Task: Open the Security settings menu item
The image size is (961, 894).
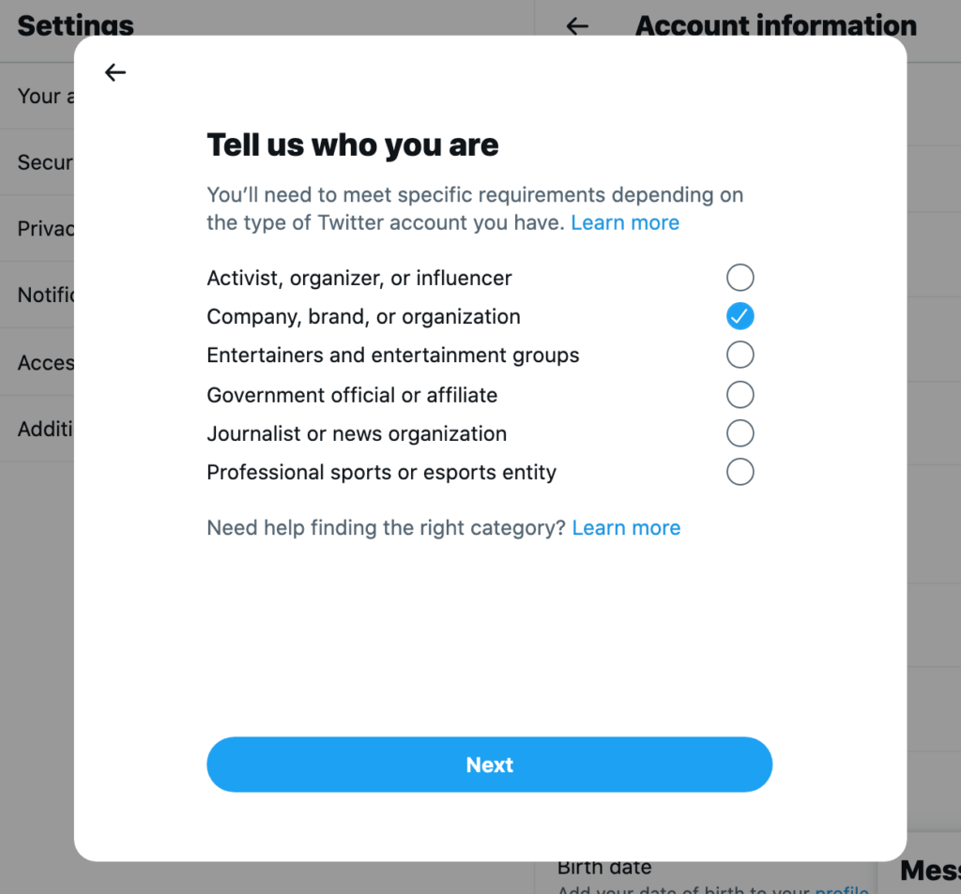Action: [44, 162]
